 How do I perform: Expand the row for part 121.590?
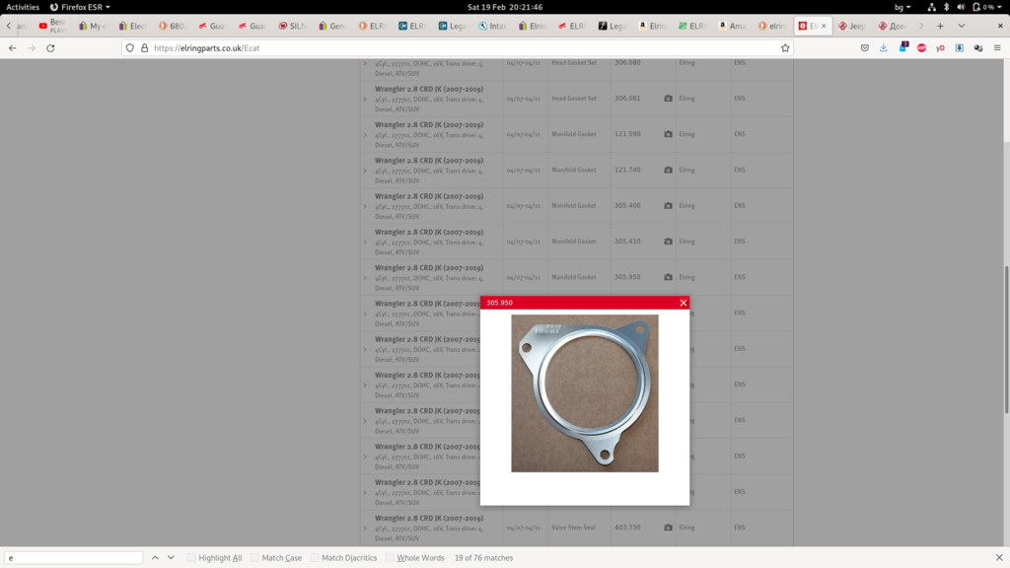(365, 135)
